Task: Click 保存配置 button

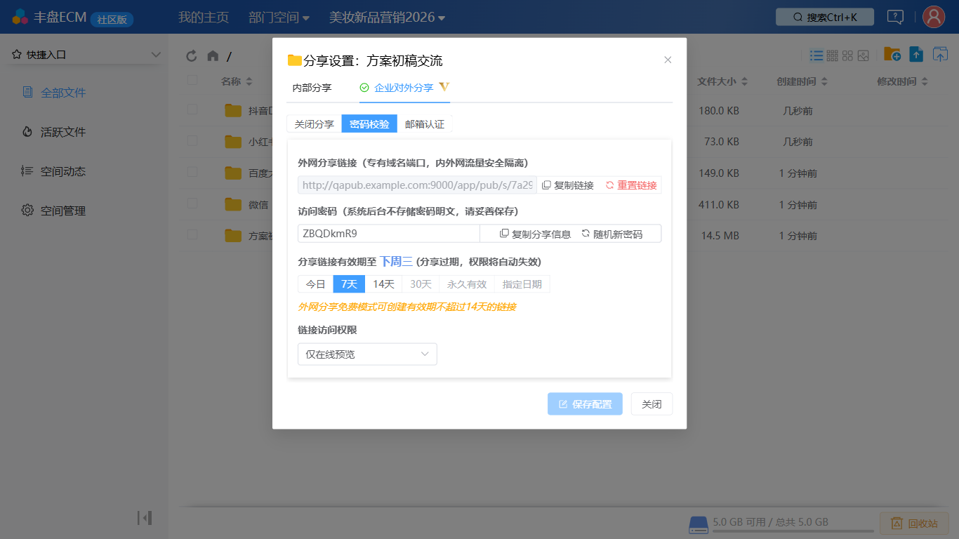Action: [x=585, y=404]
